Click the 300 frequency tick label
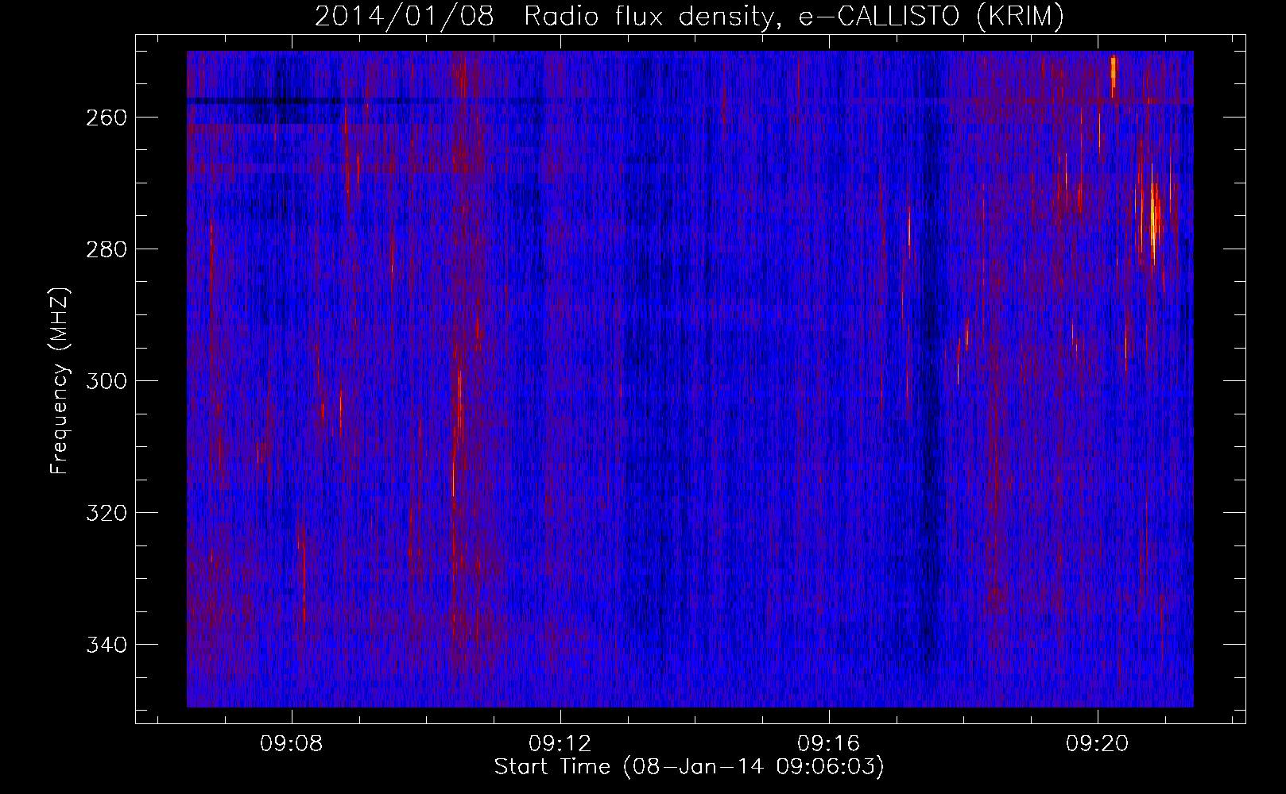1286x794 pixels. click(105, 380)
